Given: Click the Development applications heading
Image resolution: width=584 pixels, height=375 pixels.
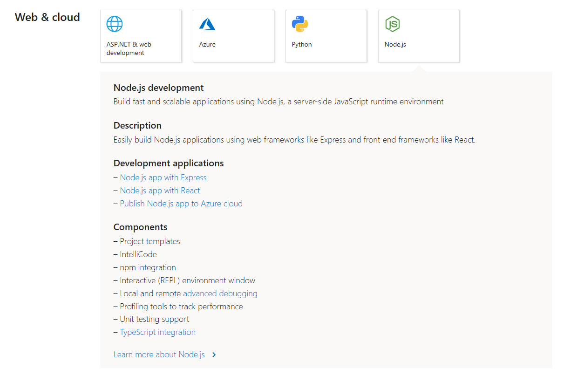Looking at the screenshot, I should (169, 163).
